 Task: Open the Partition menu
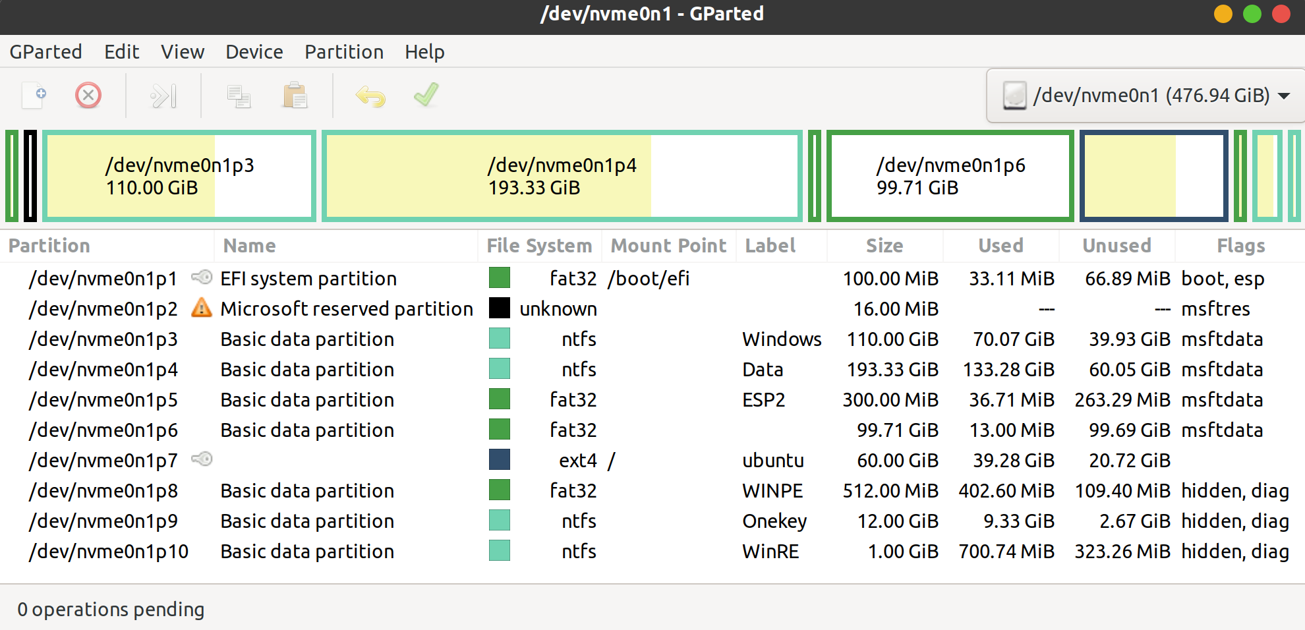pyautogui.click(x=343, y=52)
